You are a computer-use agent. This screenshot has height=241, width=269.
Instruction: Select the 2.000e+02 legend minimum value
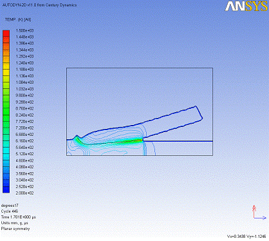[24, 193]
